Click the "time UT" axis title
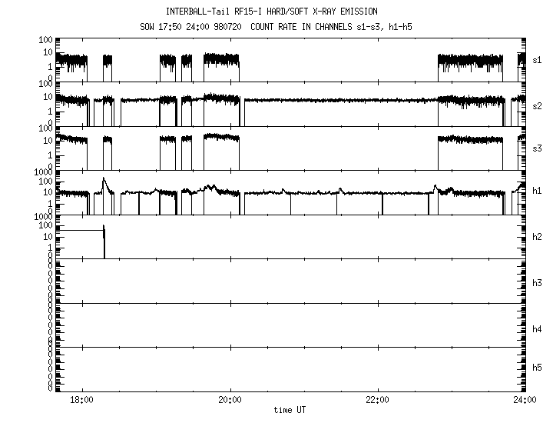The height and width of the screenshot is (423, 553). (291, 410)
